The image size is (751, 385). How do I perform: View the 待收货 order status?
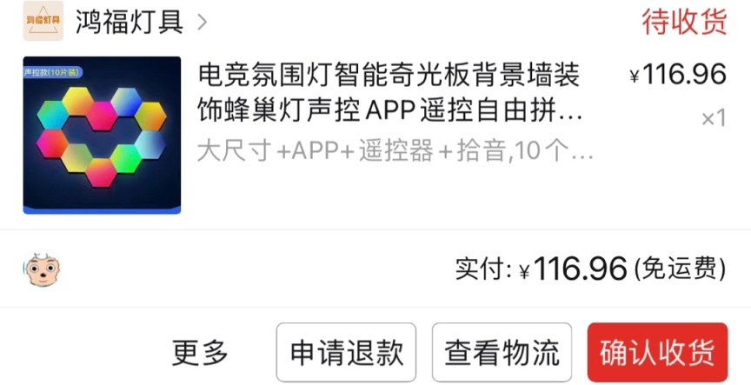pyautogui.click(x=684, y=22)
